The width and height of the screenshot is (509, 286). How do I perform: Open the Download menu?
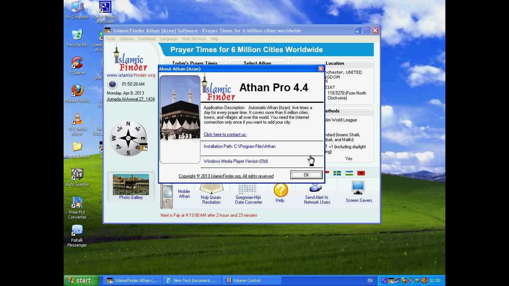147,39
